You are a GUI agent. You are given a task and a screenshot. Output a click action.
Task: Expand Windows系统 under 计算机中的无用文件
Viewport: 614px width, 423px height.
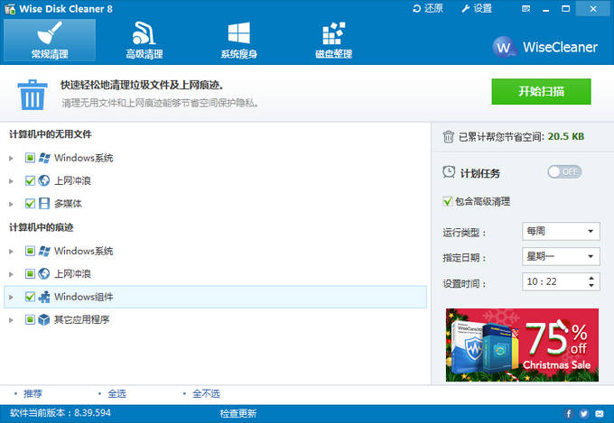(x=12, y=158)
